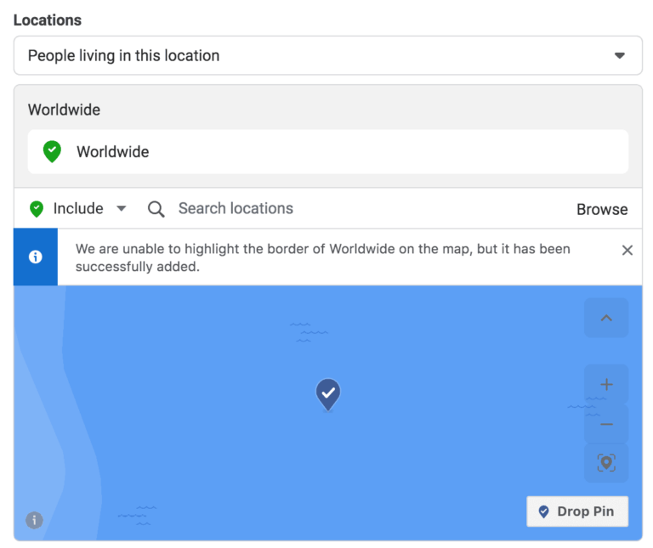Click the gray map info icon

pyautogui.click(x=34, y=520)
